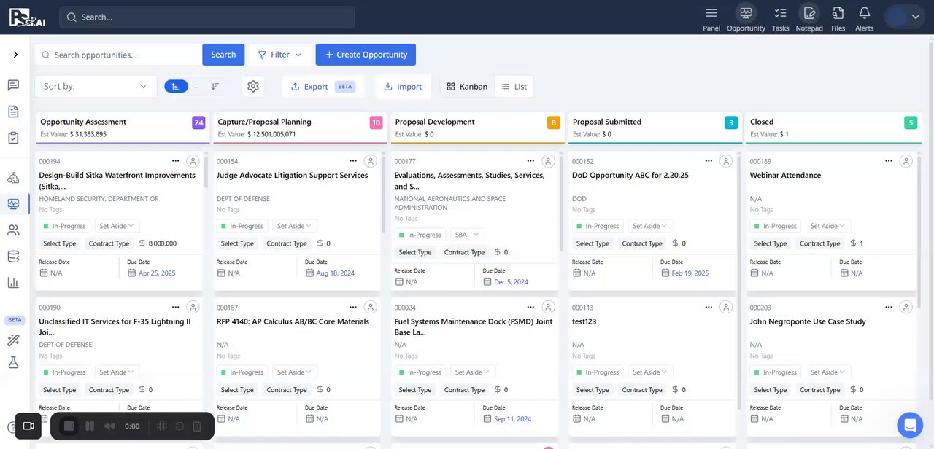Image resolution: width=934 pixels, height=449 pixels.
Task: Click the Search opportunities input field
Action: [x=119, y=55]
